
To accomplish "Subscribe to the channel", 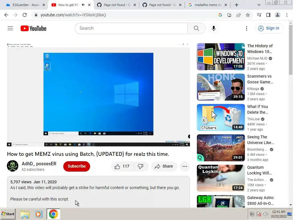I will [77, 166].
